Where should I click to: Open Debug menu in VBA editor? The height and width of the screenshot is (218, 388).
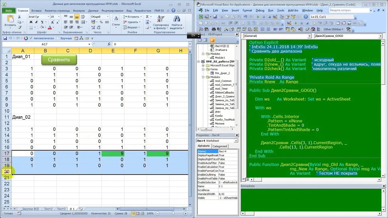tap(260, 10)
